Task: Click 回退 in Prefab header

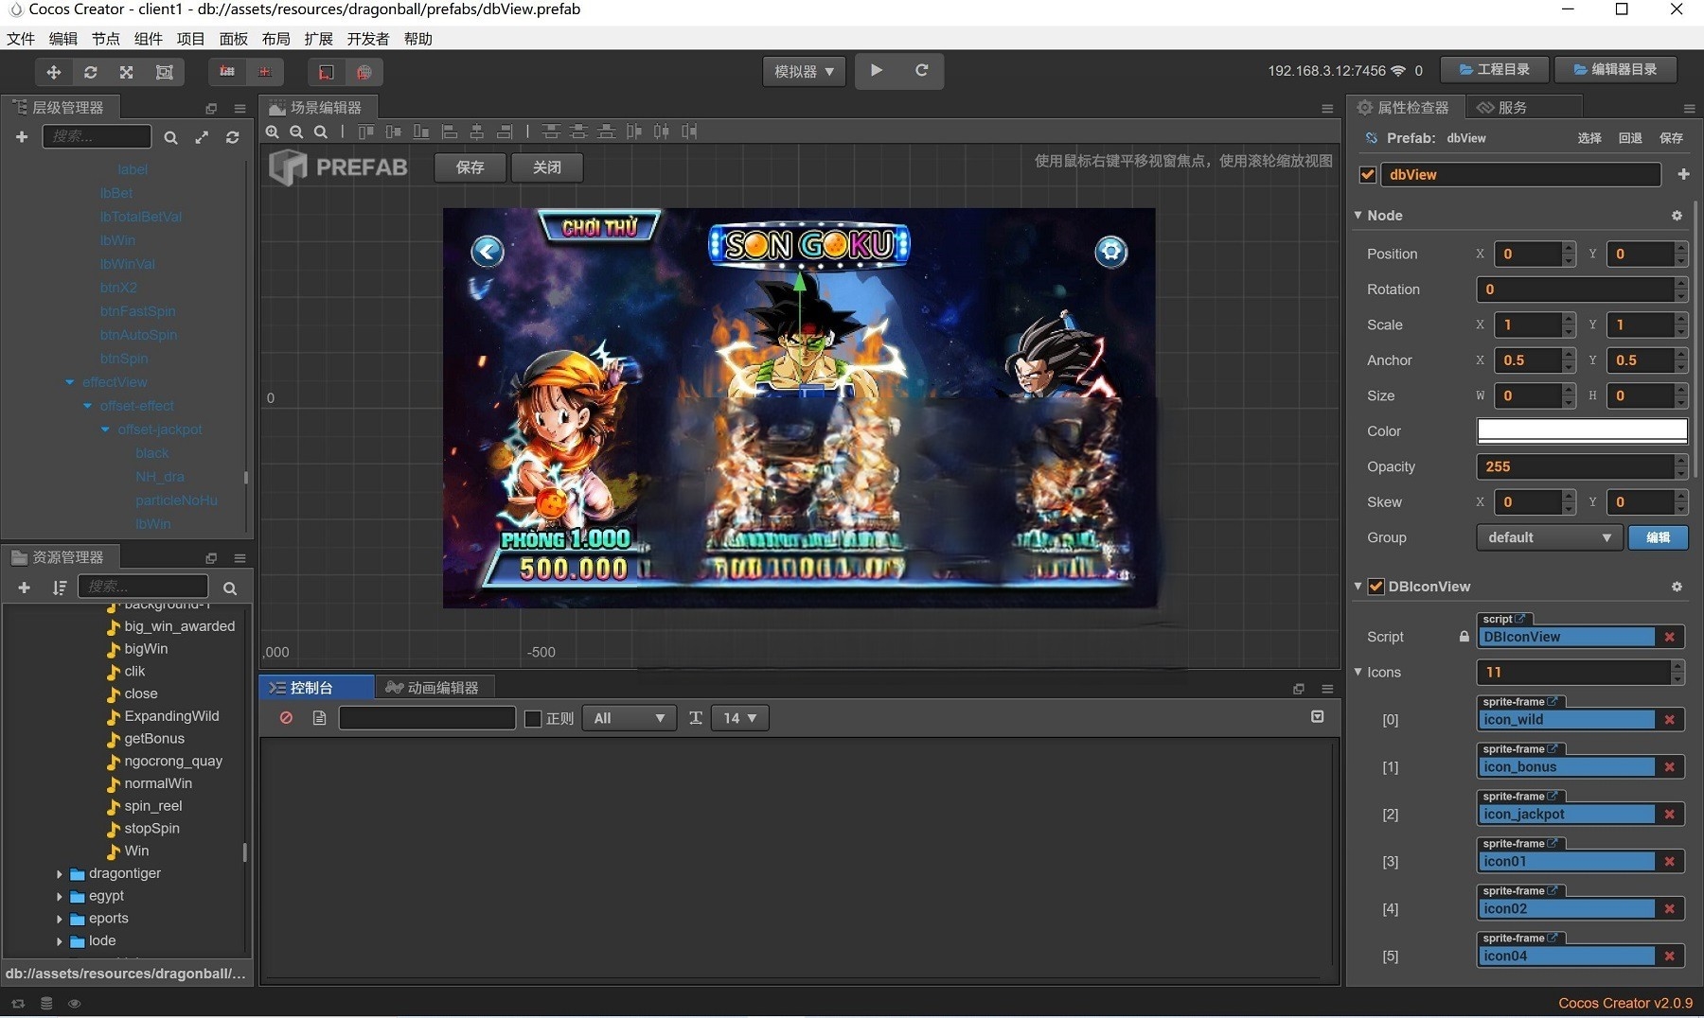Action: 1630,138
